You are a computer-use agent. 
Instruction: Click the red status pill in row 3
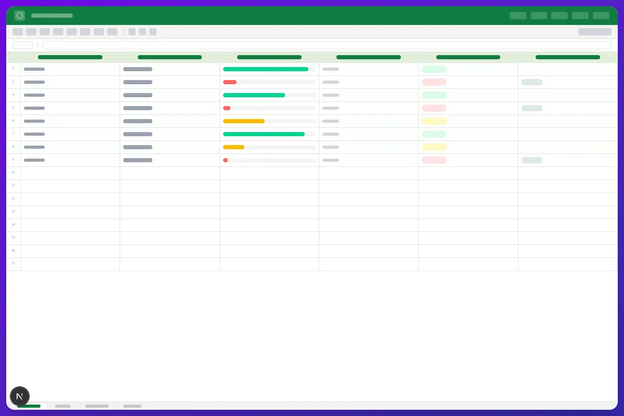(434, 82)
